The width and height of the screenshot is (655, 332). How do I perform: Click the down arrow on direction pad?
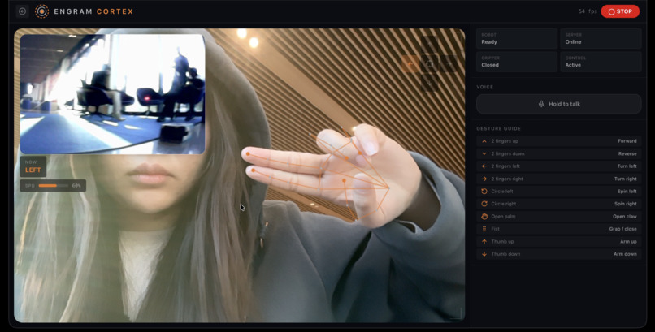(x=429, y=84)
